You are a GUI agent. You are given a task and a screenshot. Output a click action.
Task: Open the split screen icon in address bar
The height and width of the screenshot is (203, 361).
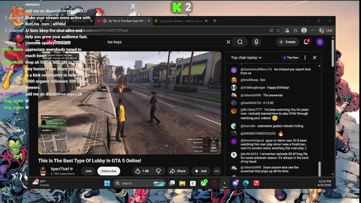[271, 30]
